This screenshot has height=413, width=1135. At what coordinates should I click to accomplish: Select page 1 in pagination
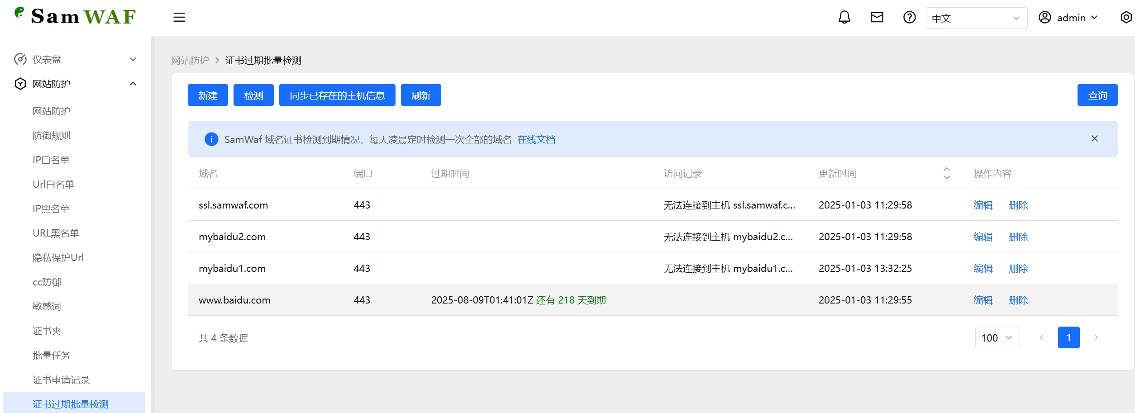[x=1069, y=337]
